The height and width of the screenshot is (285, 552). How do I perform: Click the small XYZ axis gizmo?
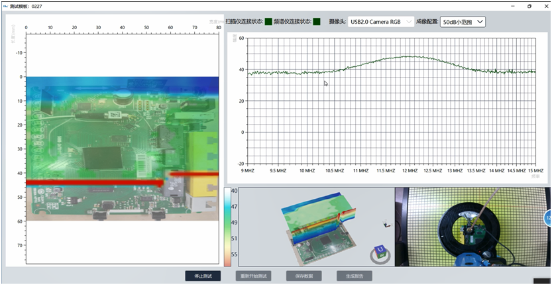pyautogui.click(x=387, y=224)
